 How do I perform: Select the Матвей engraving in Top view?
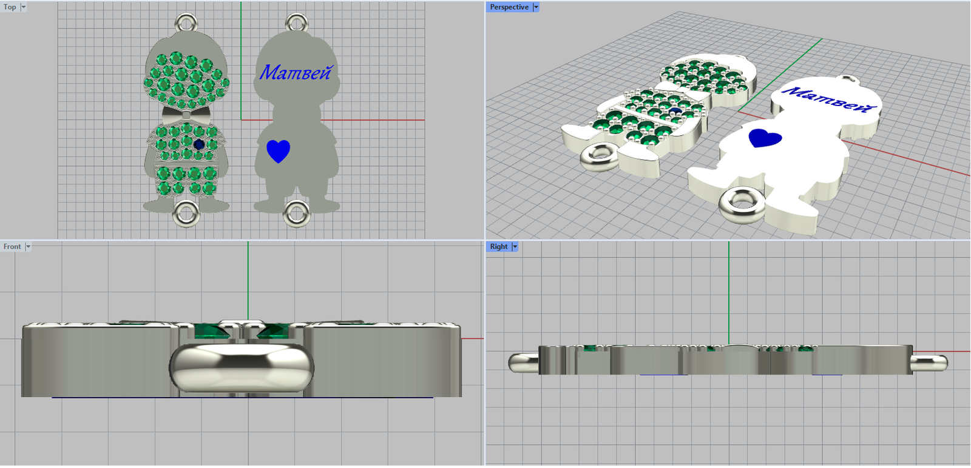coord(295,73)
